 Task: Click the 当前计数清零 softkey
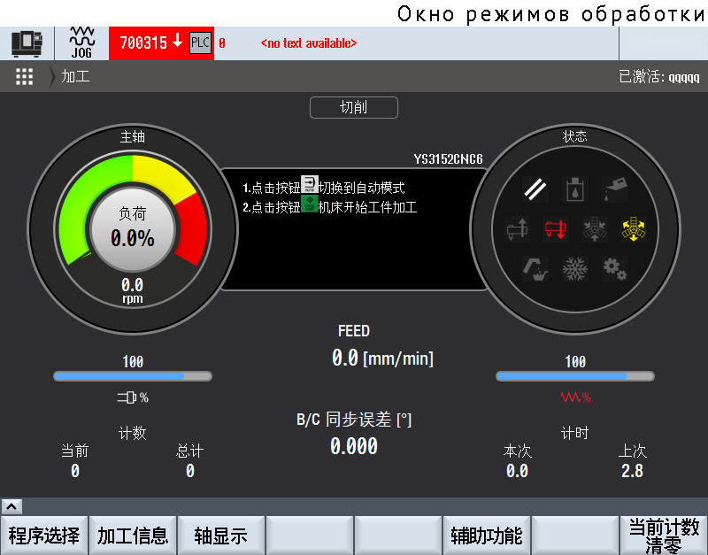tap(664, 536)
